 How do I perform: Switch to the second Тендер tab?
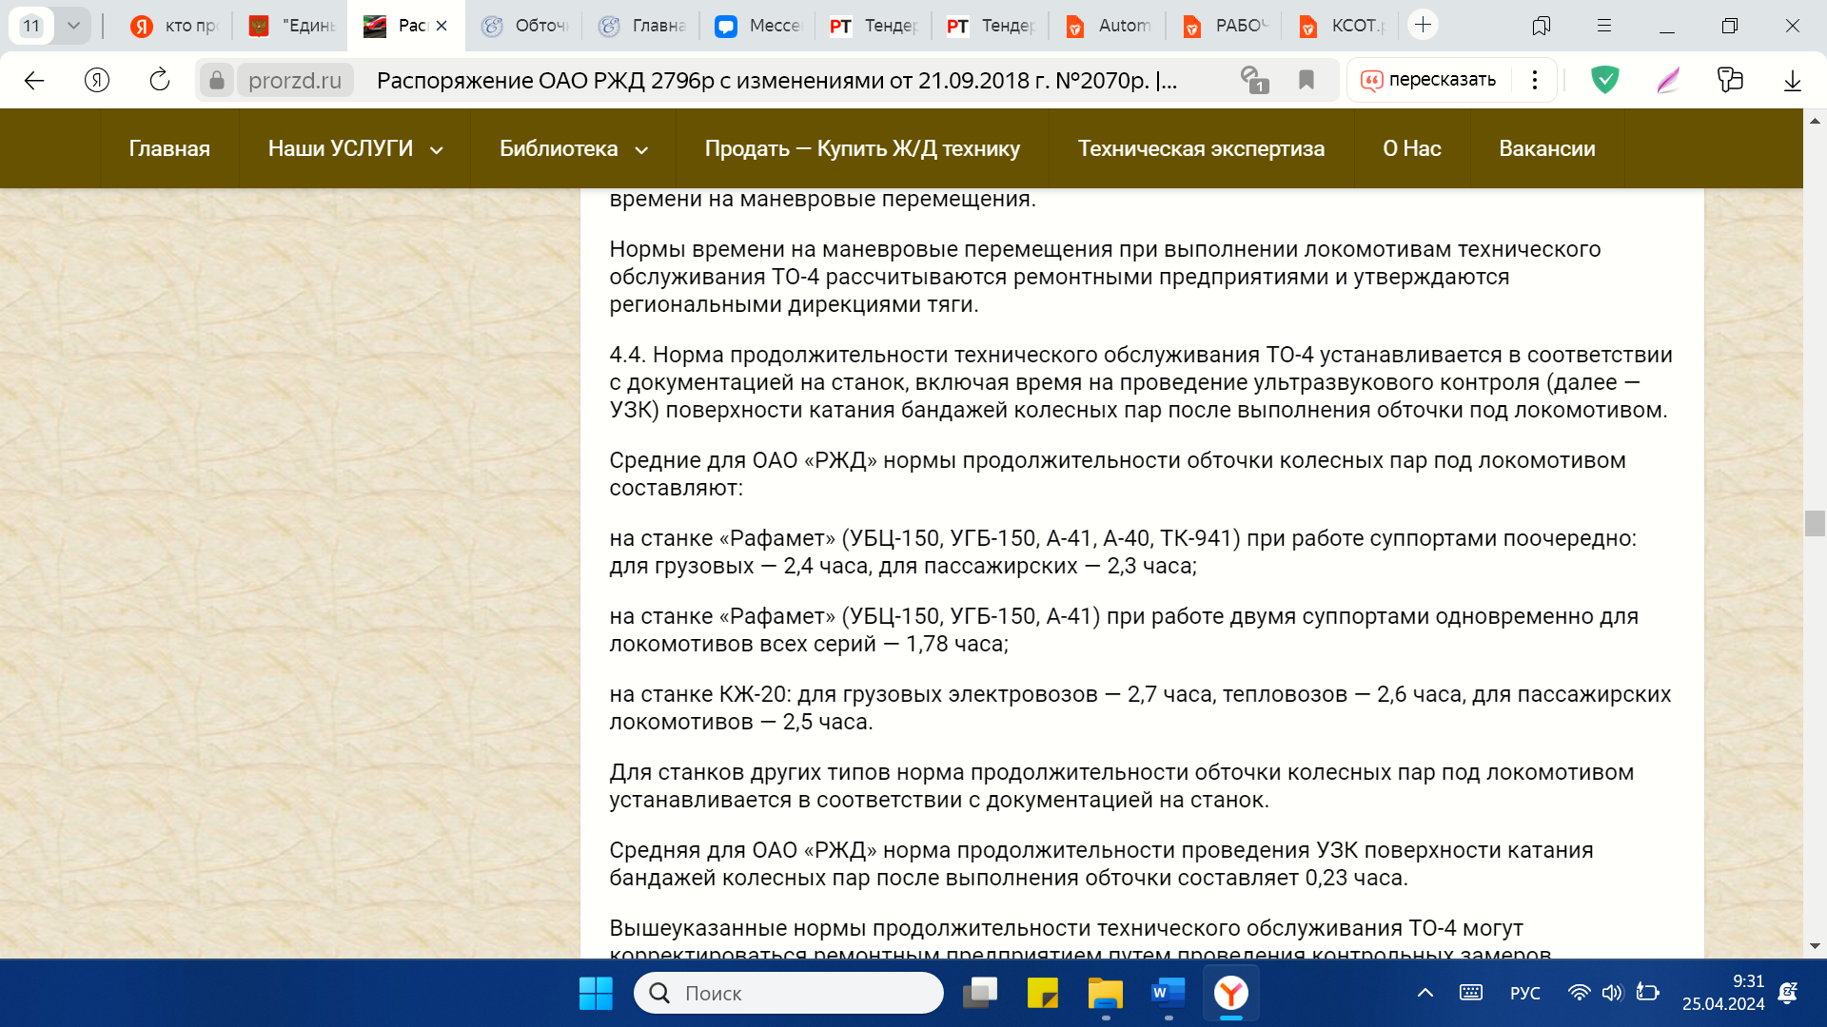point(991,26)
